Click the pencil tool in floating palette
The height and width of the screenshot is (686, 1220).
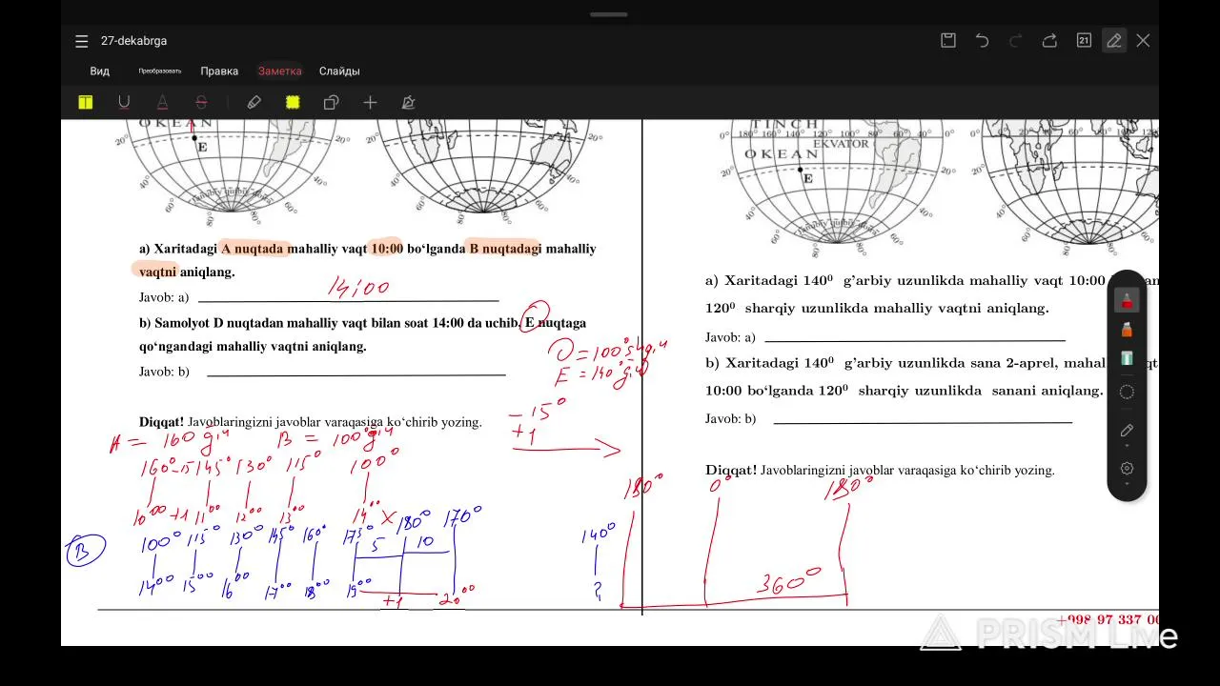(x=1127, y=430)
